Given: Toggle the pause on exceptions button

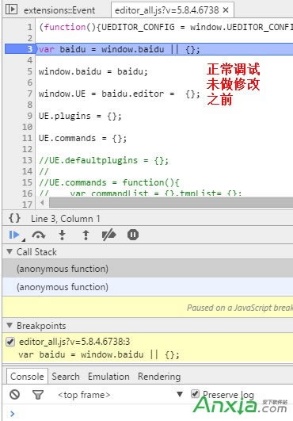Looking at the screenshot, I should 133,235.
